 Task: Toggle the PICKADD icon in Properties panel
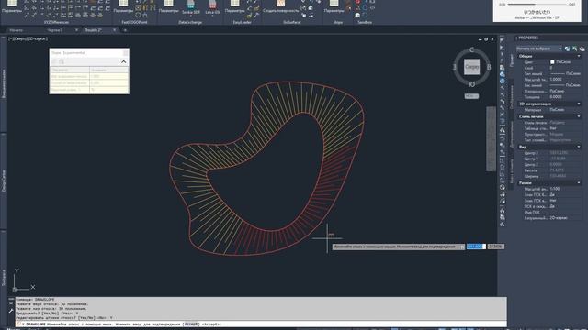pos(582,49)
